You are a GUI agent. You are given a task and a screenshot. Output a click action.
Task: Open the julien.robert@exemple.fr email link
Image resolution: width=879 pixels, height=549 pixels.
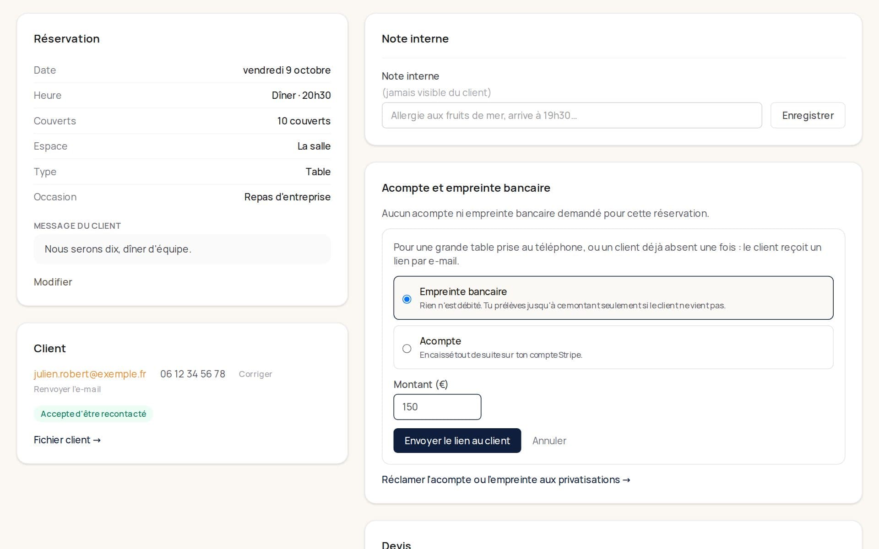(x=90, y=374)
